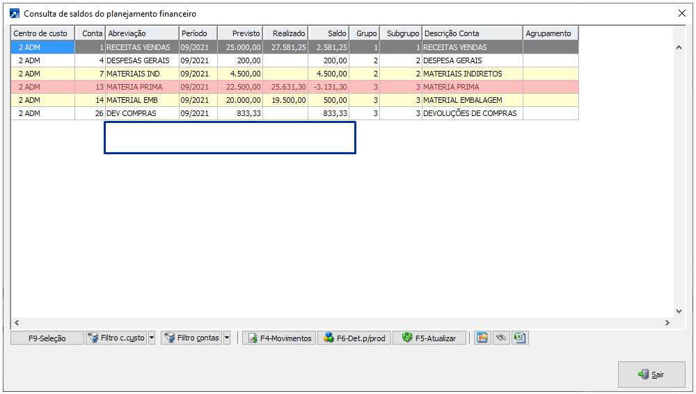Expand the Filtro c.custo dropdown arrow

[x=152, y=338]
